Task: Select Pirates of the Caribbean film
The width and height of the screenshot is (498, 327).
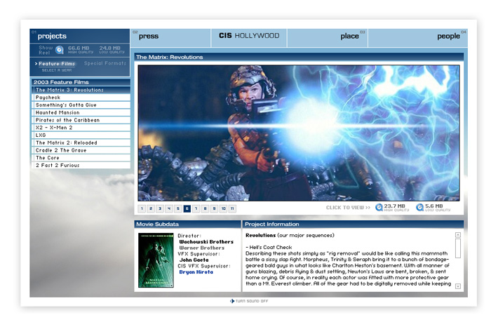Action: coord(81,120)
